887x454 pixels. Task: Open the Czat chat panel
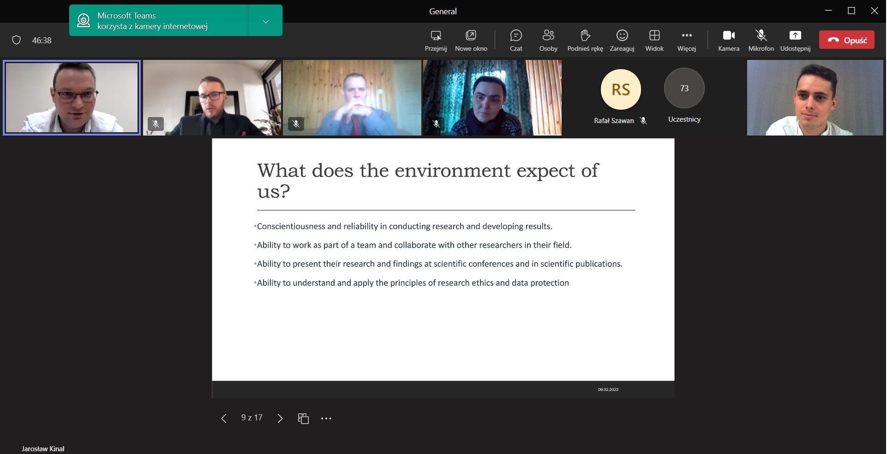[515, 40]
